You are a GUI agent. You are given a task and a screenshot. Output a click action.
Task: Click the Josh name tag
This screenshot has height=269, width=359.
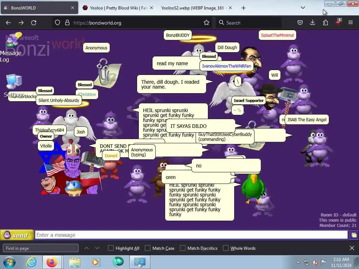click(81, 132)
